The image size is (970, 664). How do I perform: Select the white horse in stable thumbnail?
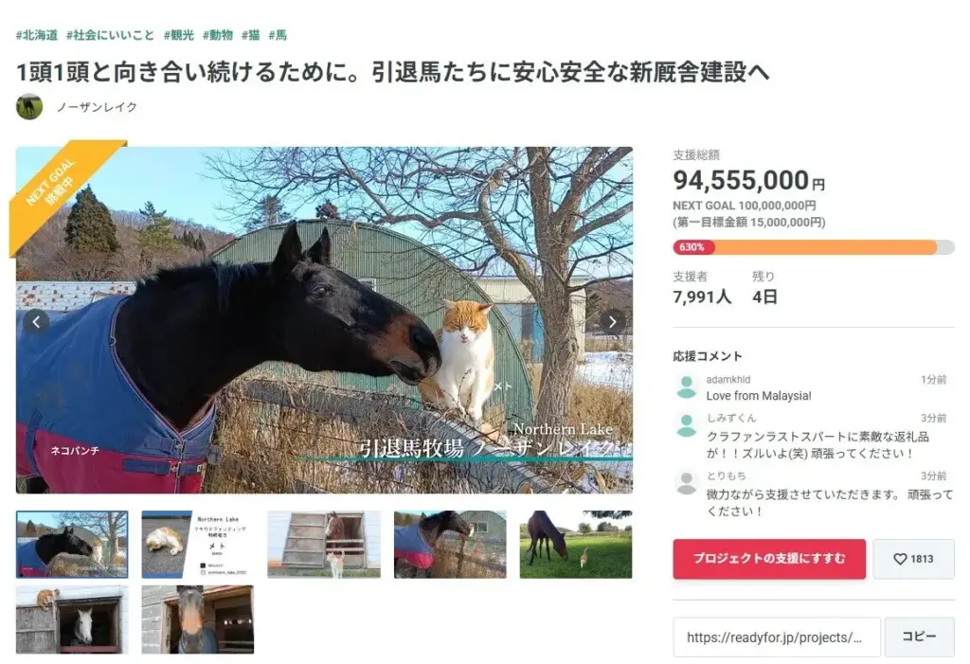point(72,619)
